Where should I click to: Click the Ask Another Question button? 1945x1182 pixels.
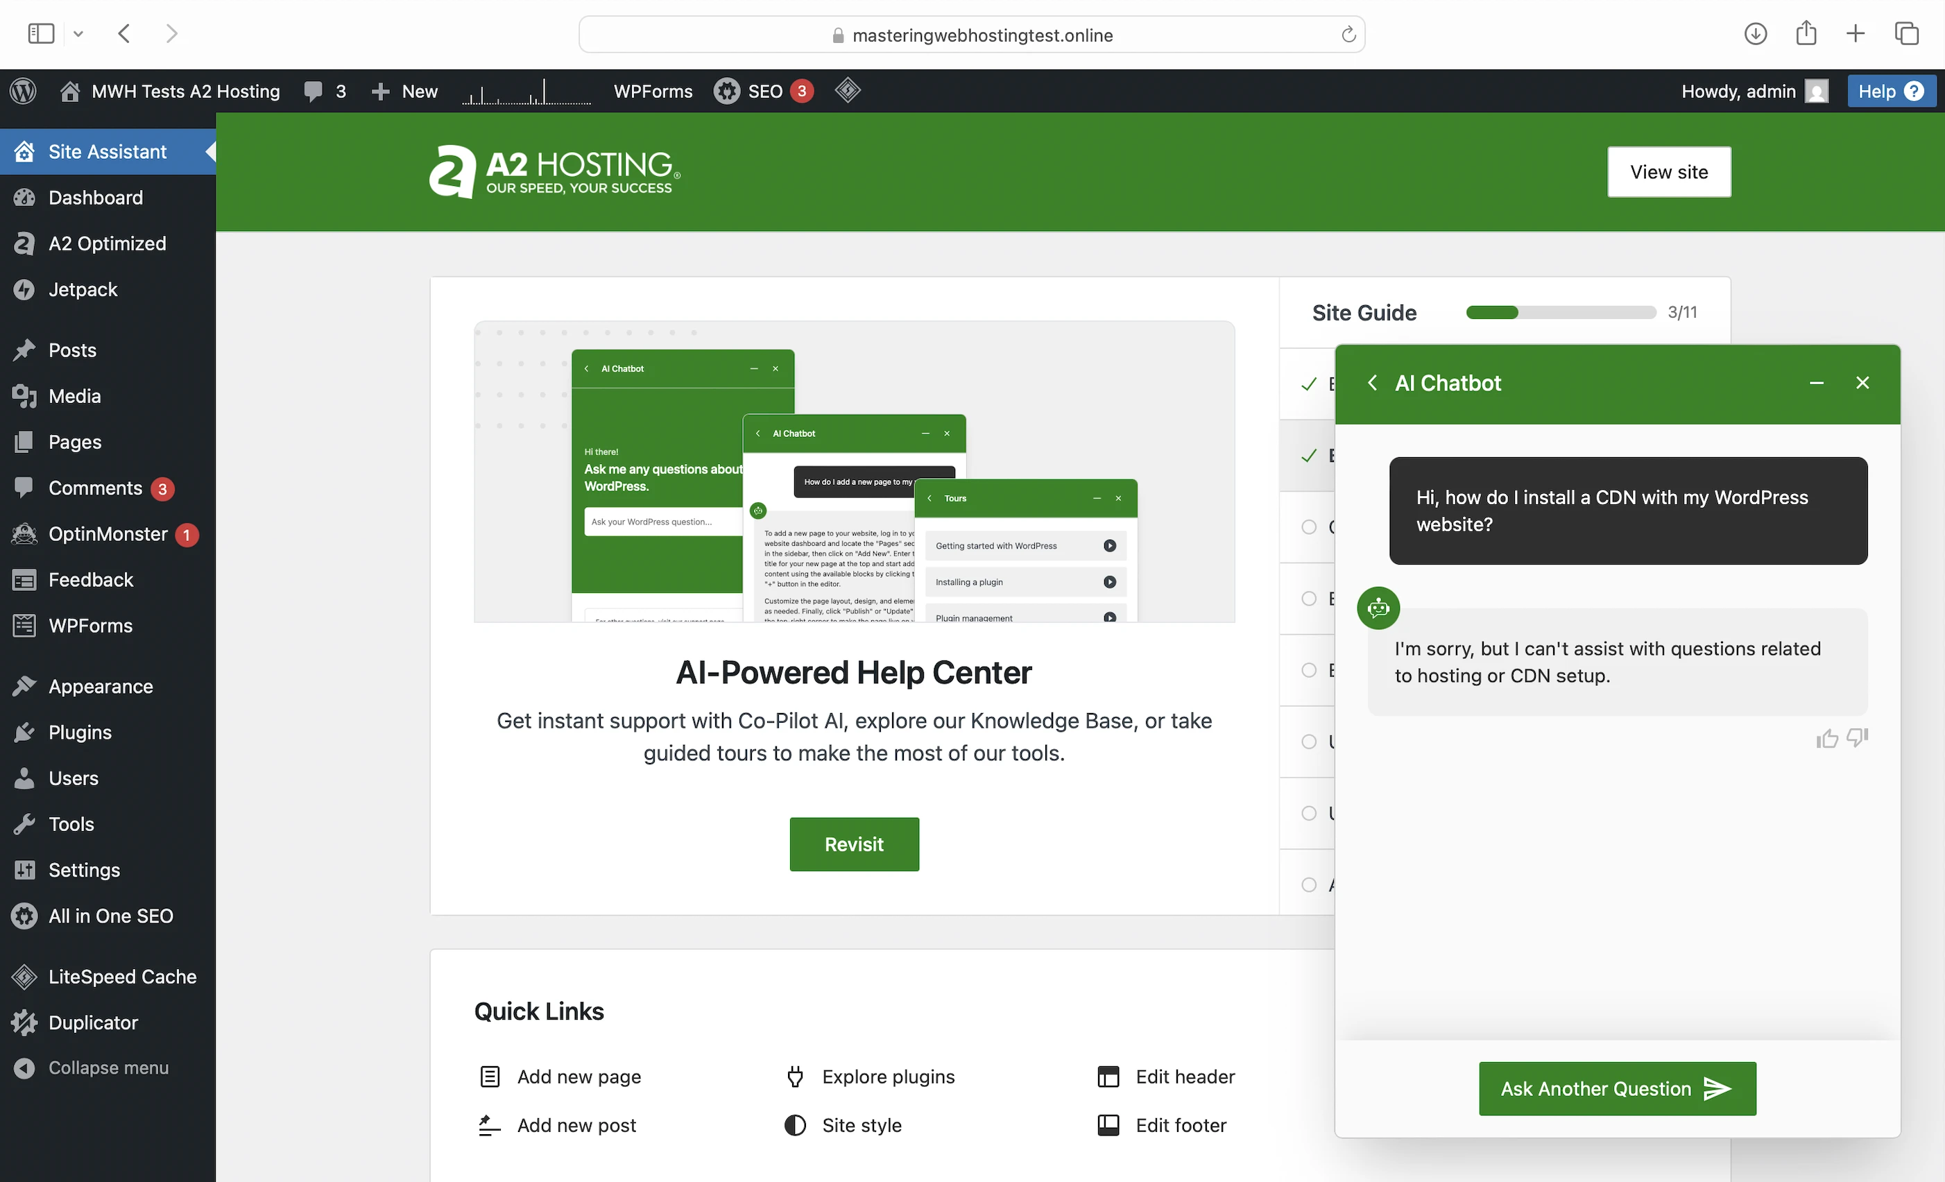click(1617, 1088)
